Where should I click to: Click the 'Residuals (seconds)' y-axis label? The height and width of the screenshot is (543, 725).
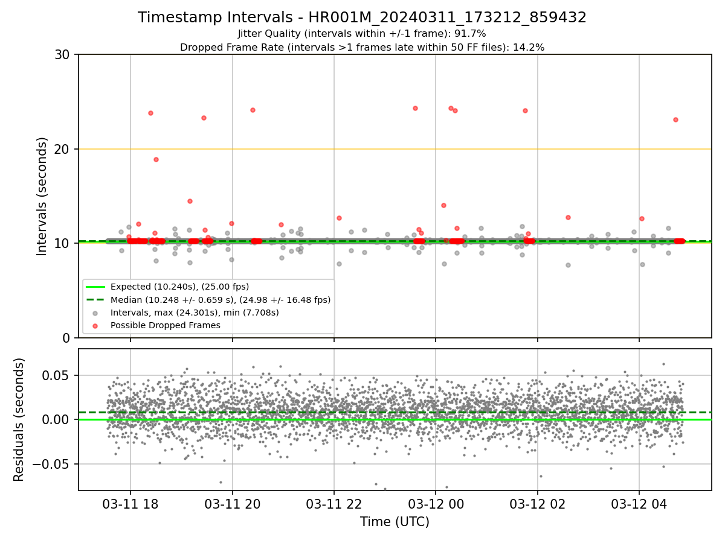19,419
